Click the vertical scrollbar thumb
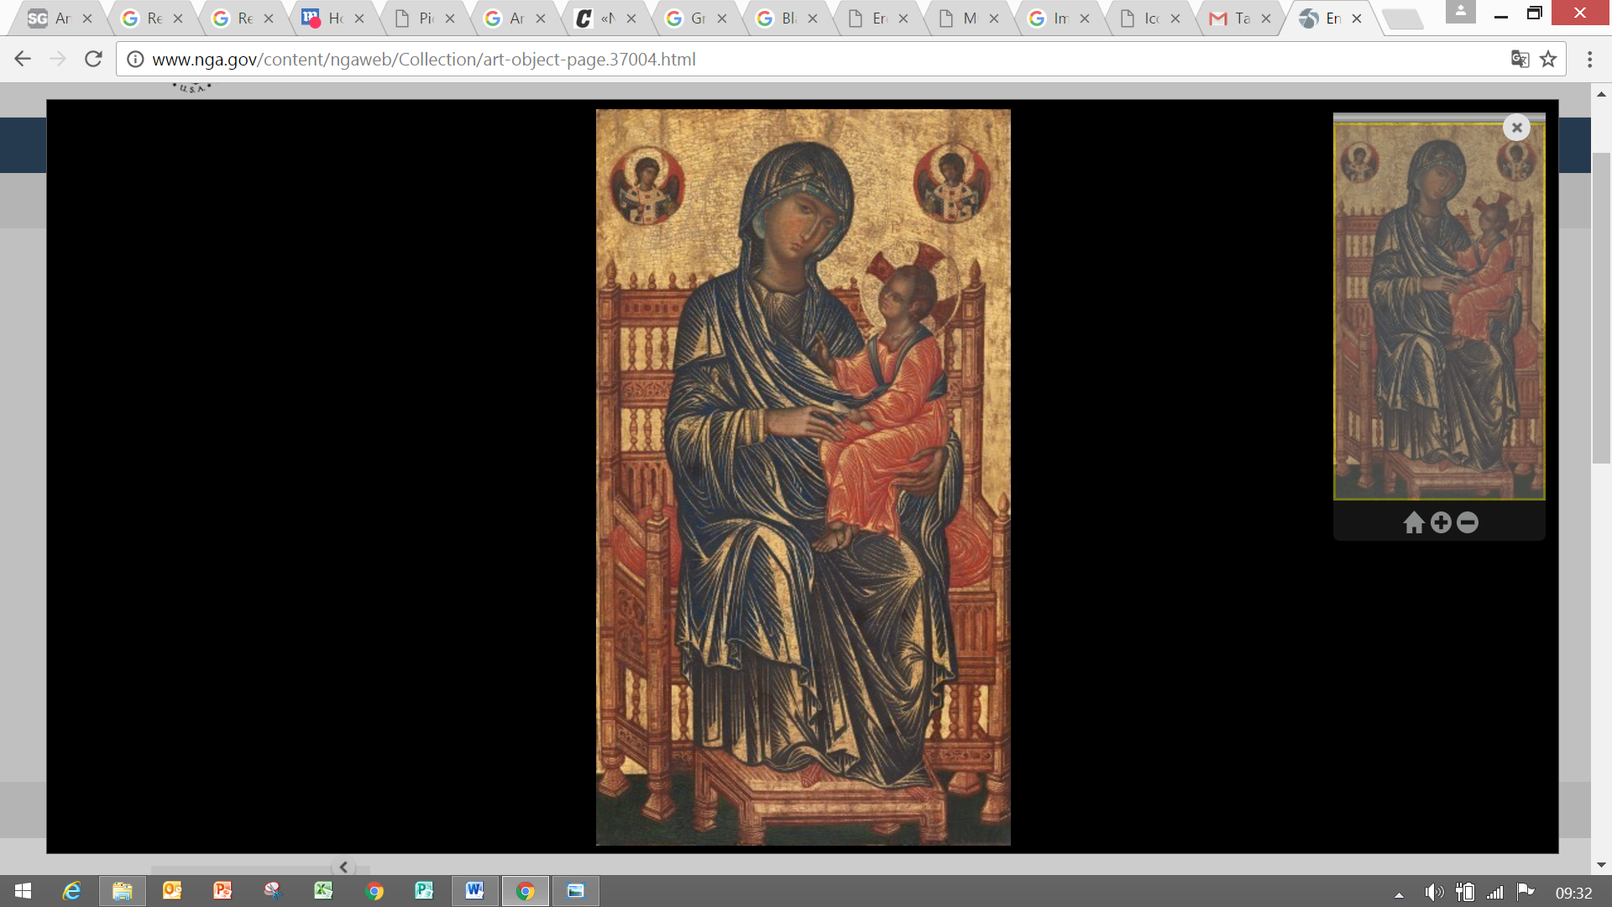The height and width of the screenshot is (907, 1612). pyautogui.click(x=1601, y=307)
